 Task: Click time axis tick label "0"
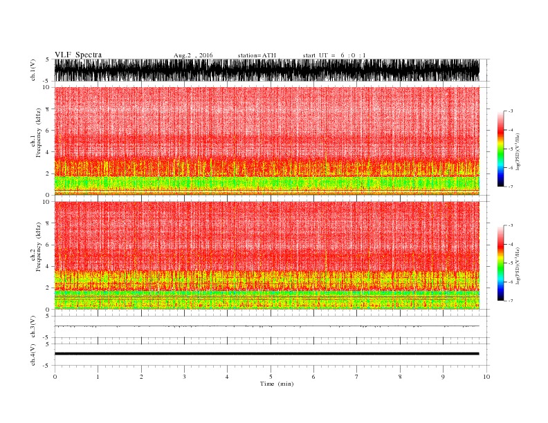tap(55, 377)
